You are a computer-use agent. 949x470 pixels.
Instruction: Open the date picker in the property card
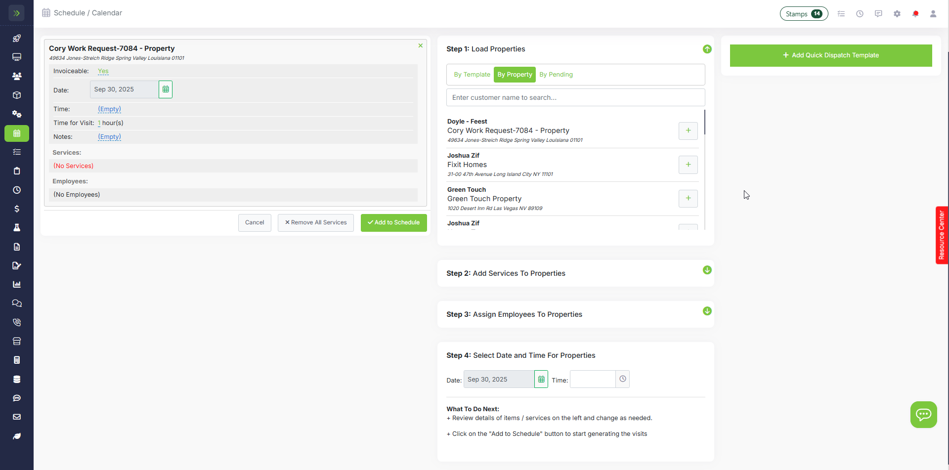[x=166, y=89]
